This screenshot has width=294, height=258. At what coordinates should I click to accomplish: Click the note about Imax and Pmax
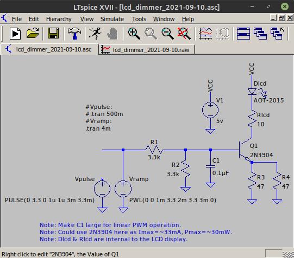point(136,232)
